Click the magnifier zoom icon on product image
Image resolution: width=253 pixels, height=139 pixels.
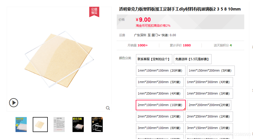[x=108, y=108]
